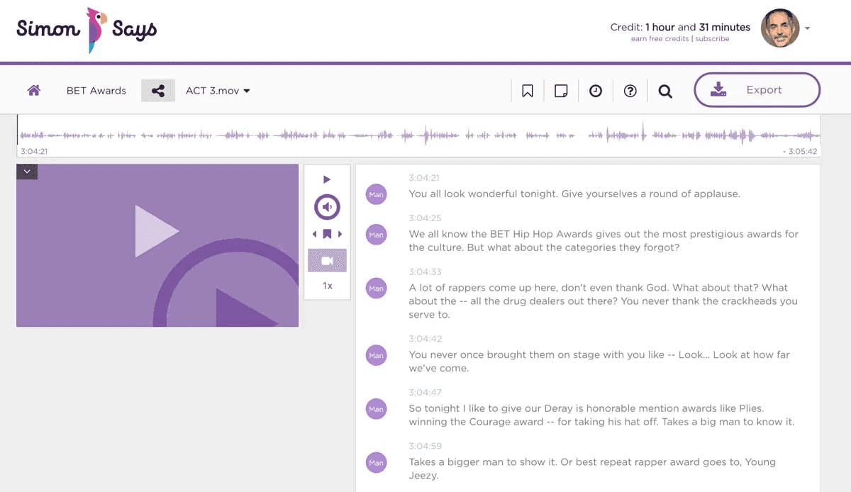Click speaker label Man at 3:04:42

(376, 355)
